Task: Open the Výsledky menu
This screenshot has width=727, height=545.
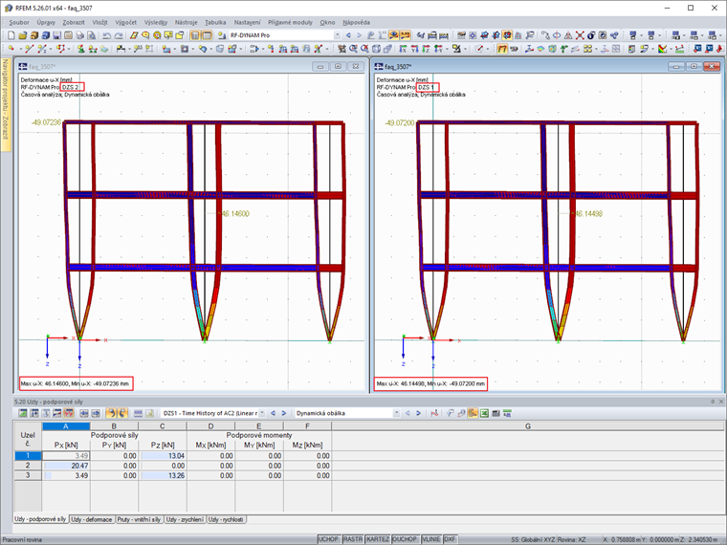Action: [155, 22]
